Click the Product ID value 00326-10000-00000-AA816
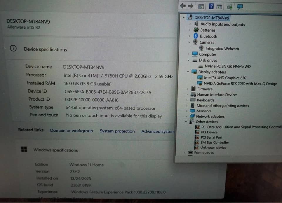Image resolution: width=282 pixels, height=203 pixels. pos(92,100)
